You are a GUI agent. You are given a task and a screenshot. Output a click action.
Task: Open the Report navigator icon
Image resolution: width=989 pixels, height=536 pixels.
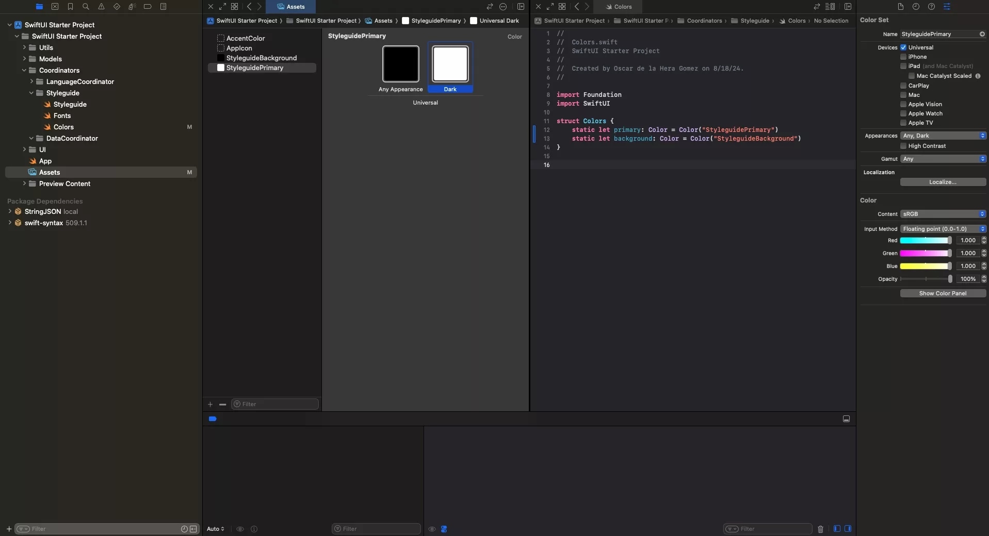coord(163,7)
